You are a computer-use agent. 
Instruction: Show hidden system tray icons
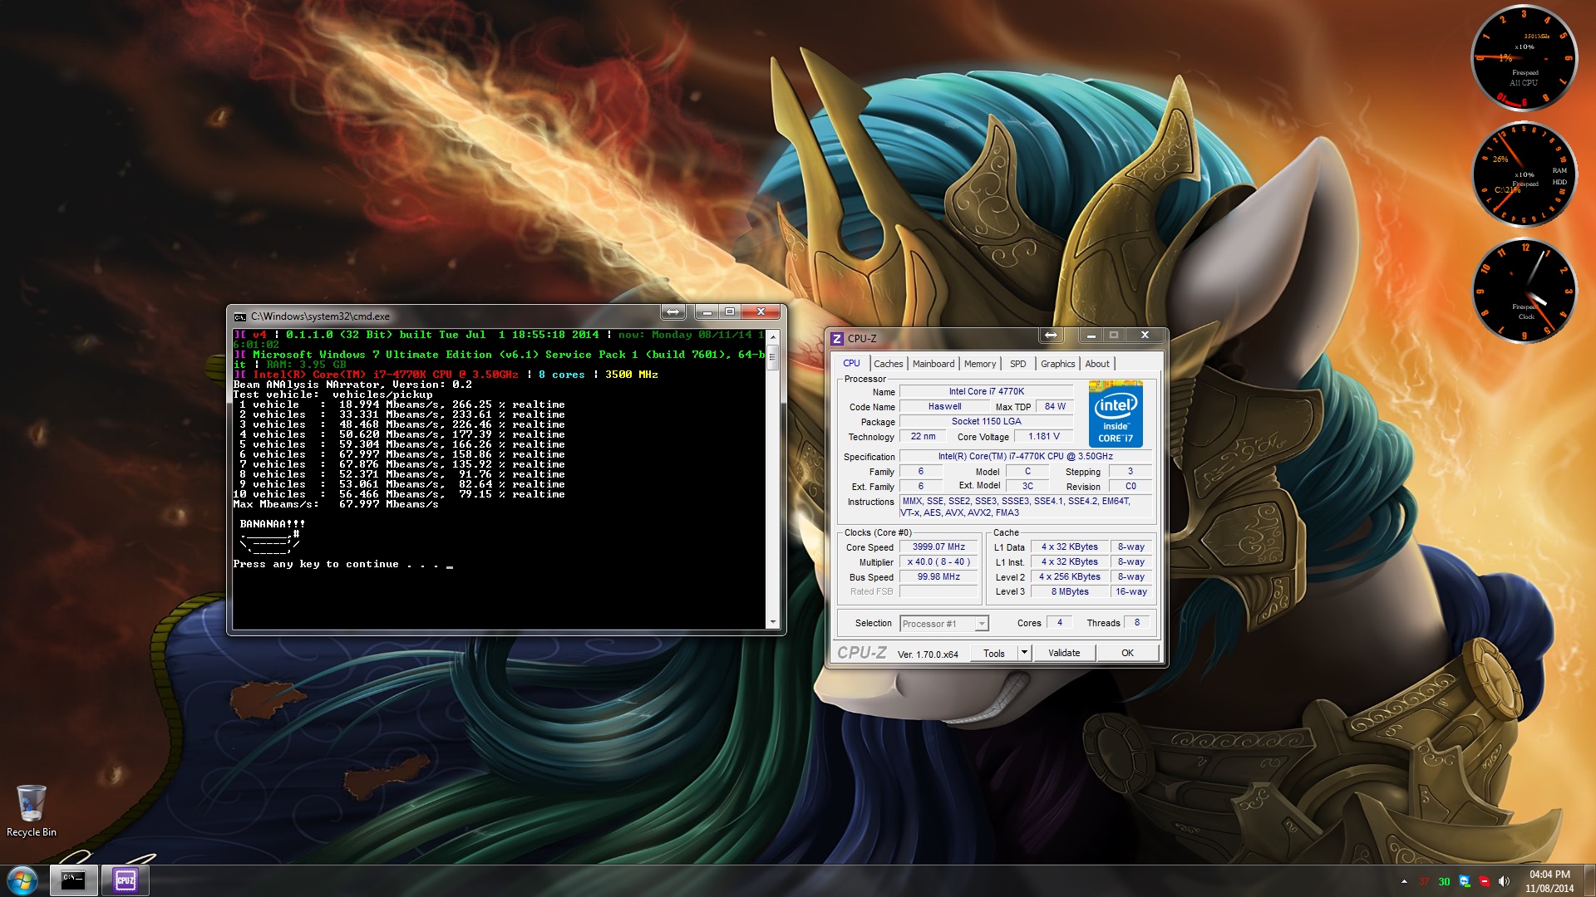pos(1404,881)
